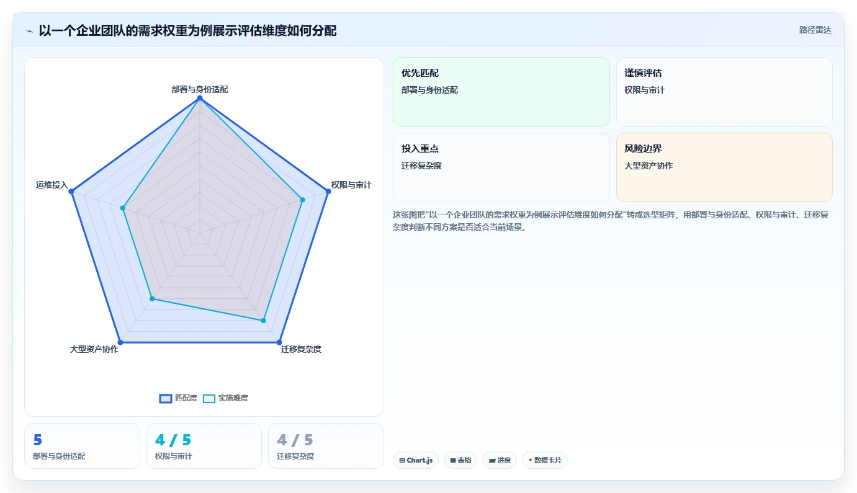Click the 匹配度 data point at 权限与审计
The image size is (857, 493).
click(328, 192)
